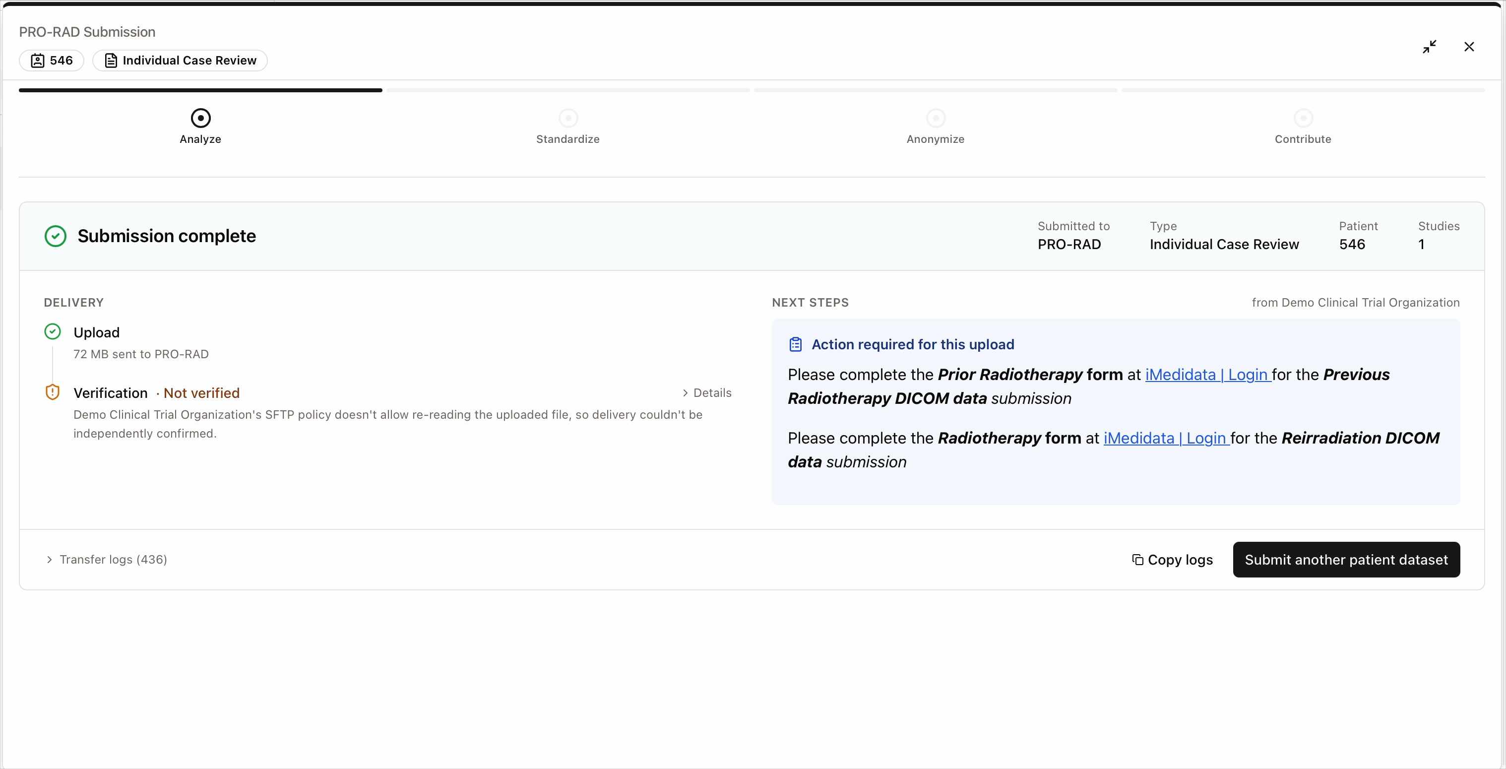This screenshot has height=769, width=1506.
Task: Click 'from Demo Clinical Trial Organization' text
Action: coord(1356,303)
